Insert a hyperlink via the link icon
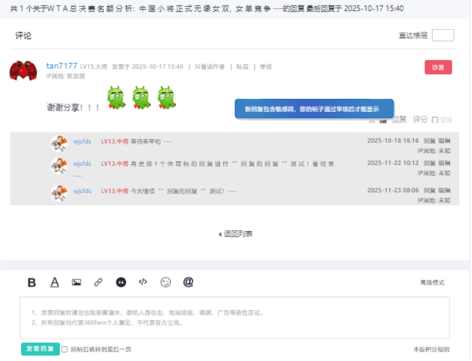The height and width of the screenshot is (361, 472). point(98,282)
